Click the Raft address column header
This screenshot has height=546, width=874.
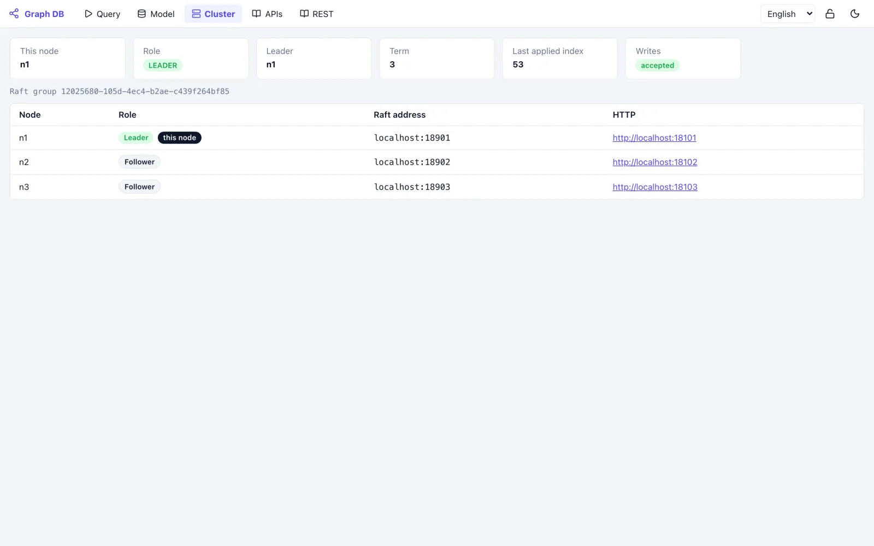tap(400, 115)
